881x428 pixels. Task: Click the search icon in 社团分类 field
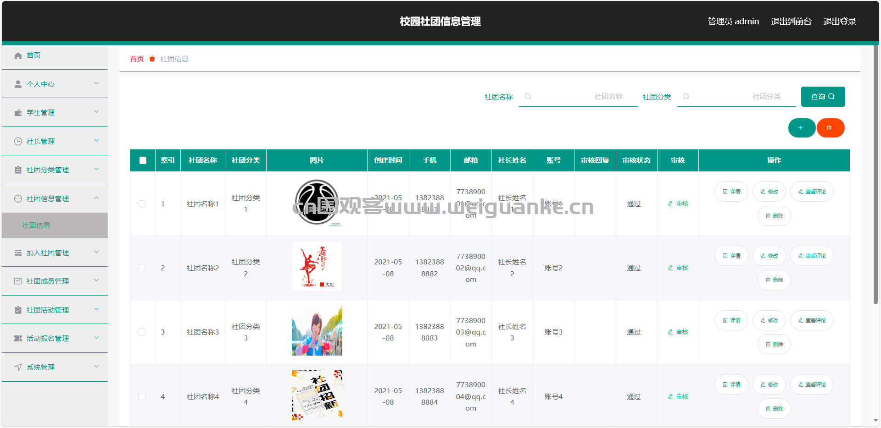click(x=686, y=97)
